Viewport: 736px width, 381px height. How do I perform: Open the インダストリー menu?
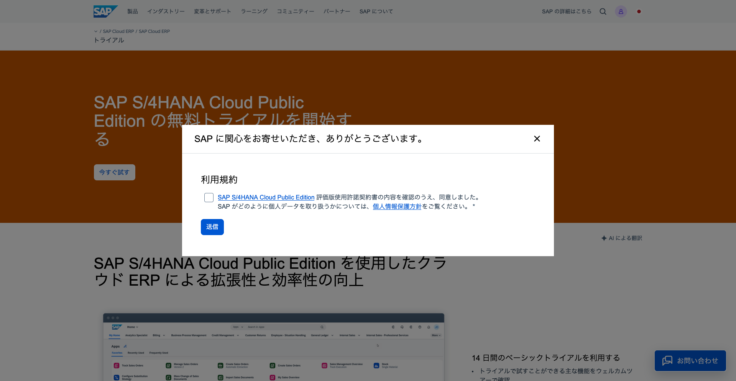166,11
